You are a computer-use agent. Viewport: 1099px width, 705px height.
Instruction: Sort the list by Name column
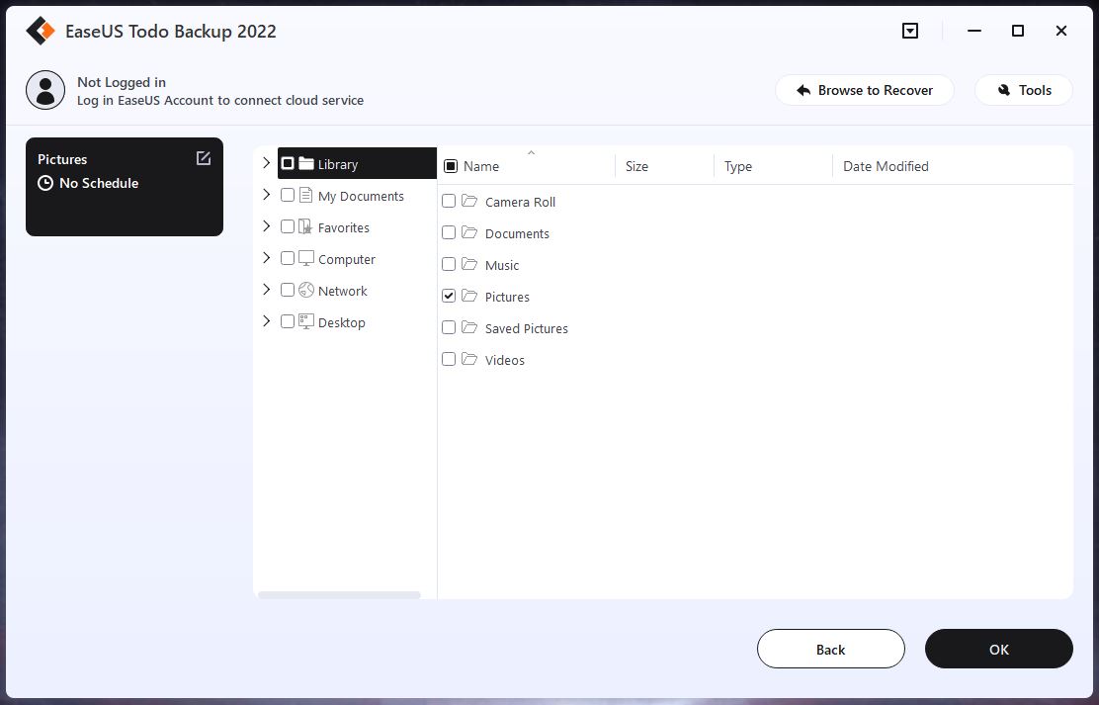[x=480, y=166]
